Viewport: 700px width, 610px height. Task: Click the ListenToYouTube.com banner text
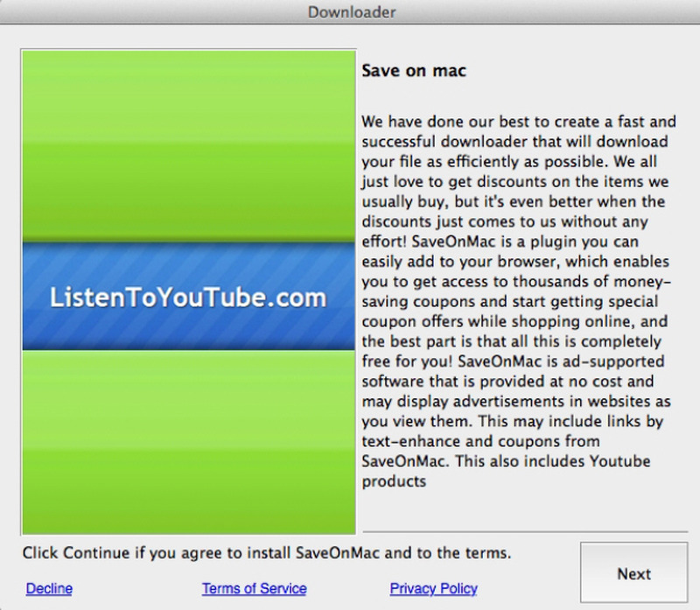point(188,298)
